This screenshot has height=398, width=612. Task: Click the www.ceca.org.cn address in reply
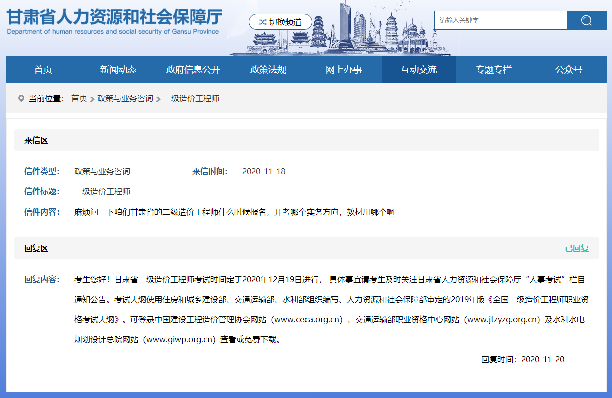[308, 319]
